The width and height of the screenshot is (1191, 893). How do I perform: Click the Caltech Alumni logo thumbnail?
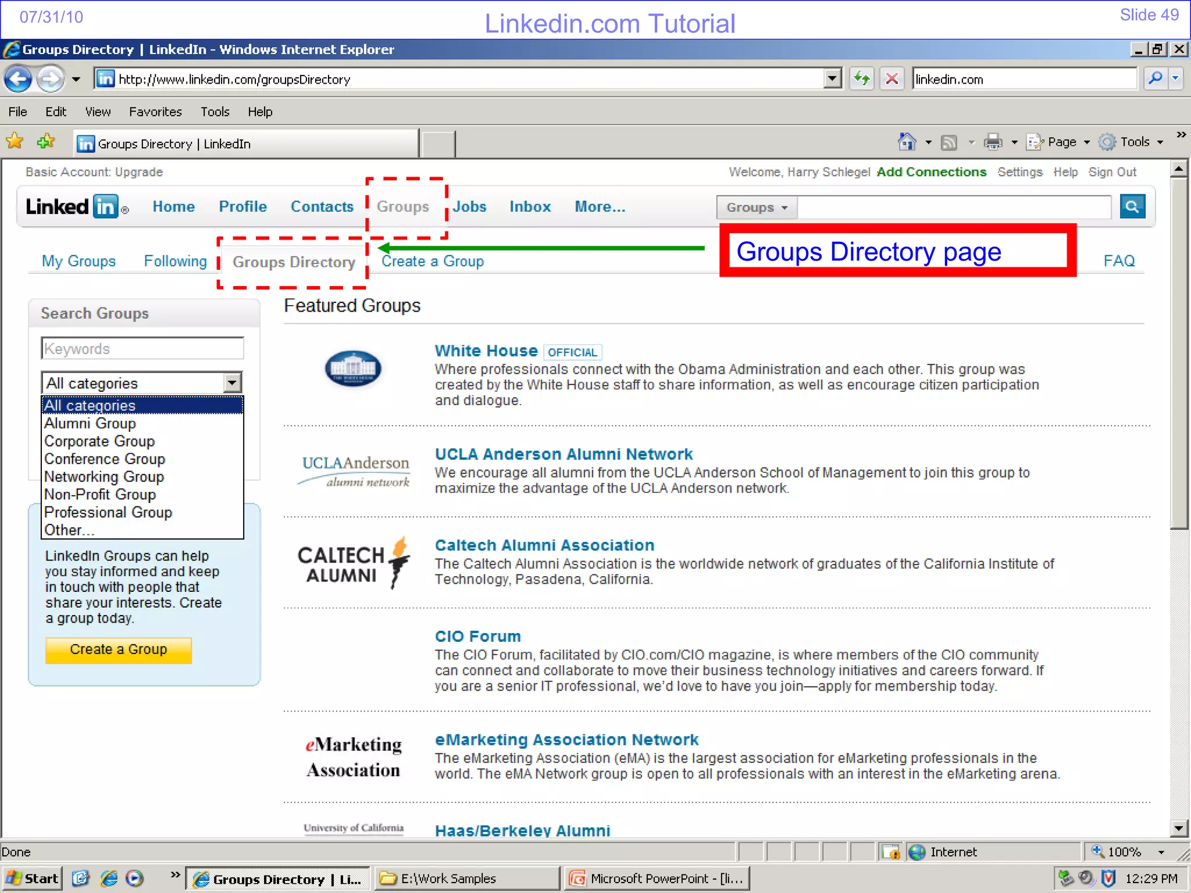tap(354, 563)
